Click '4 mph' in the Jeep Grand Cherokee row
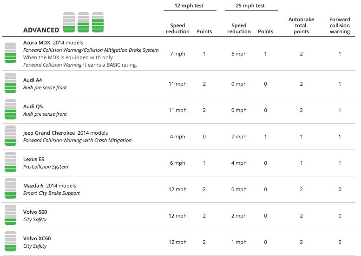Screen dimensions: 361x256 point(177,137)
